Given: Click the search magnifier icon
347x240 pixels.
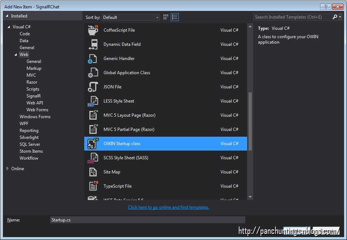Looking at the screenshot, I should pos(335,17).
